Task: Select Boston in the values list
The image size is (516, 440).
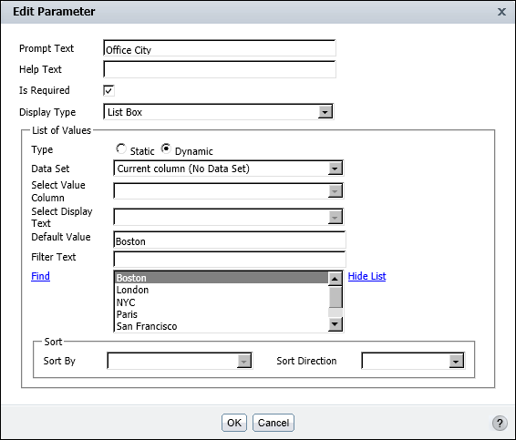Action: pyautogui.click(x=222, y=278)
